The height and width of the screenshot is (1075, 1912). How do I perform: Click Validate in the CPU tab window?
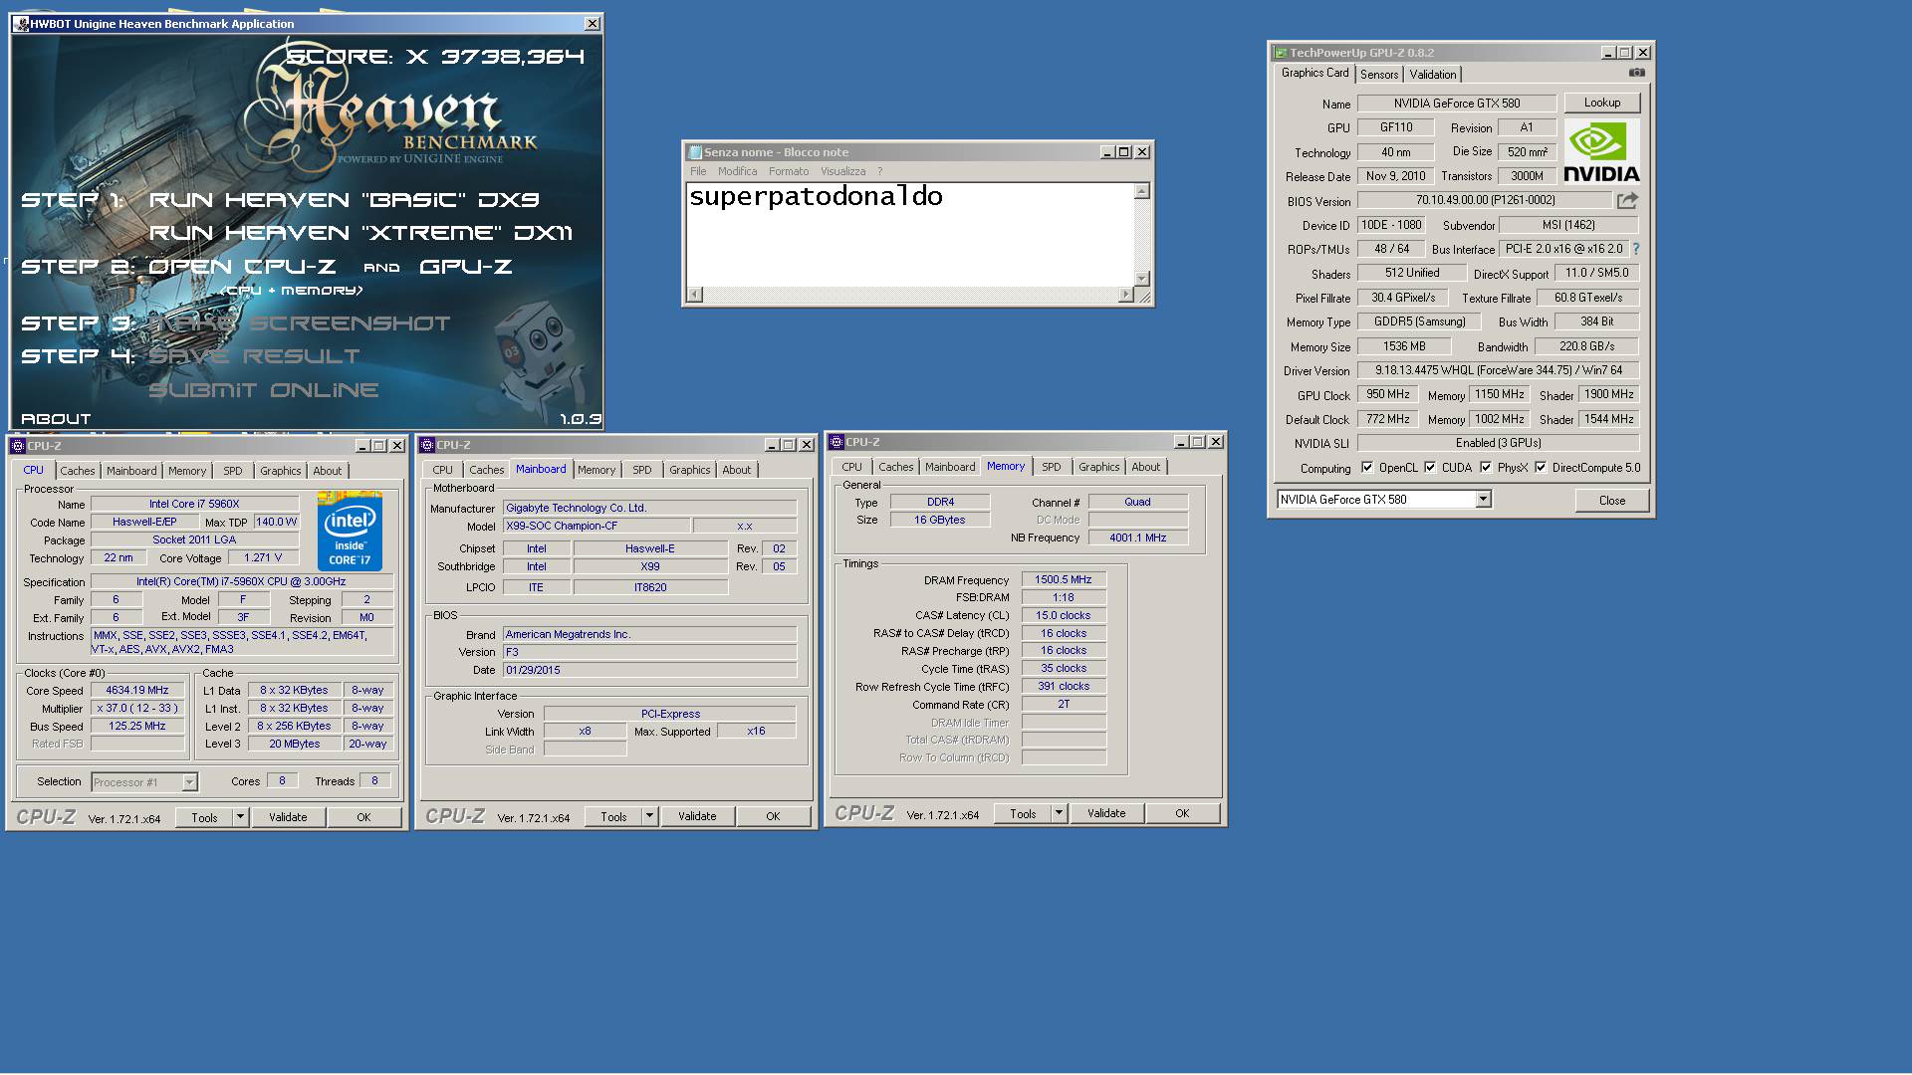click(x=288, y=817)
